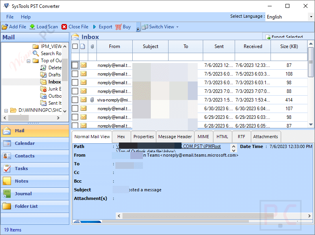Click the Export arrow icon
The image size is (315, 235).
click(x=94, y=27)
